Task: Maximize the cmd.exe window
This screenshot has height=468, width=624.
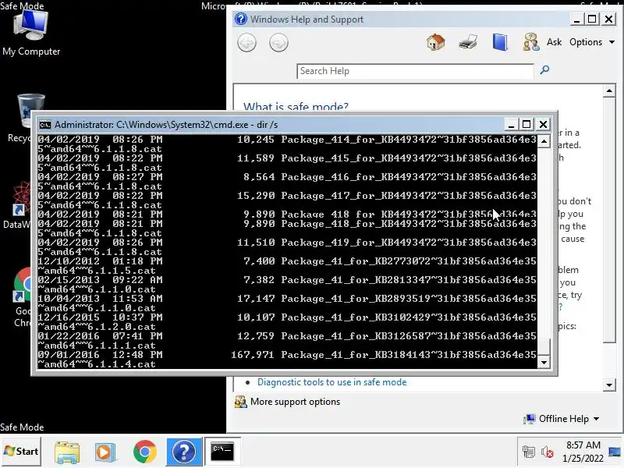Action: tap(526, 125)
